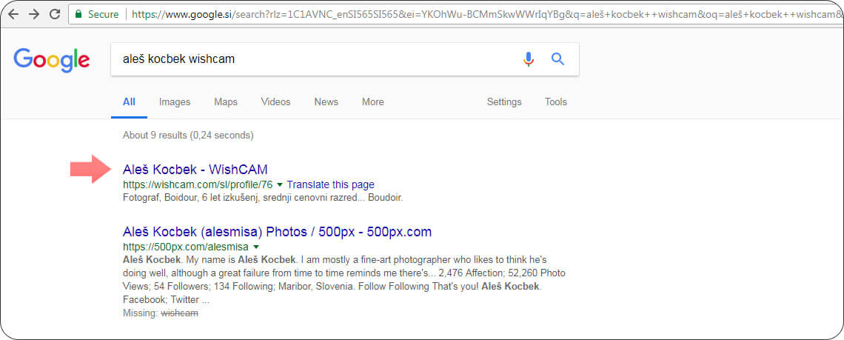Switch to the Images tab
The height and width of the screenshot is (340, 844).
[x=175, y=102]
